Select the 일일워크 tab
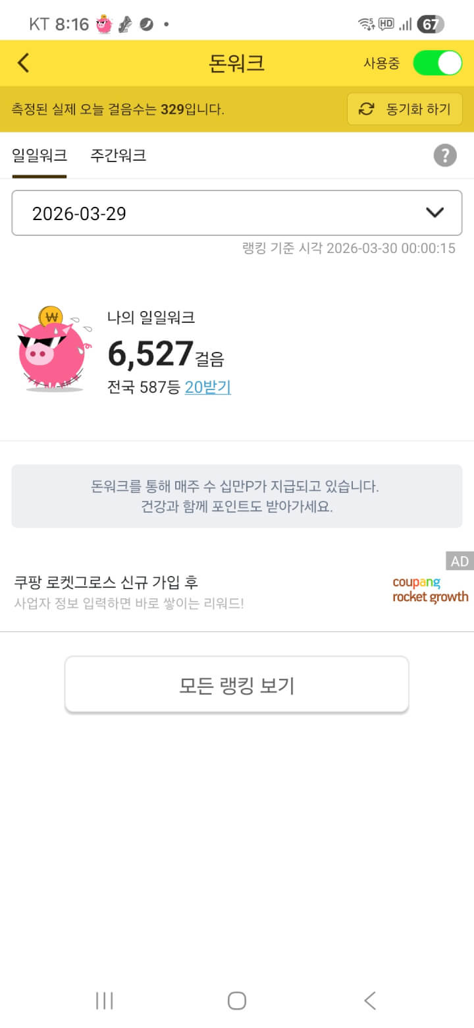This screenshot has height=1028, width=474. click(39, 156)
